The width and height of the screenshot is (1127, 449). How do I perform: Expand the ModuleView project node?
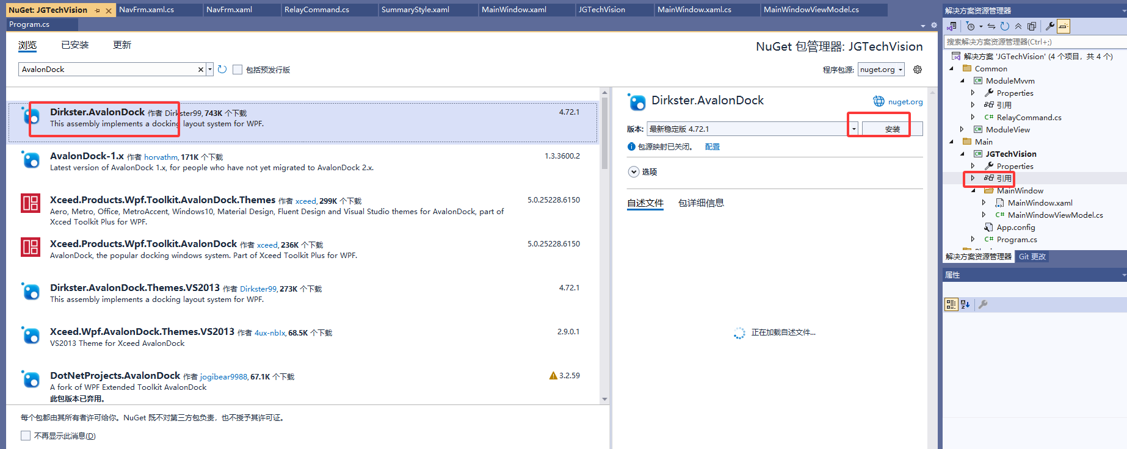click(962, 129)
